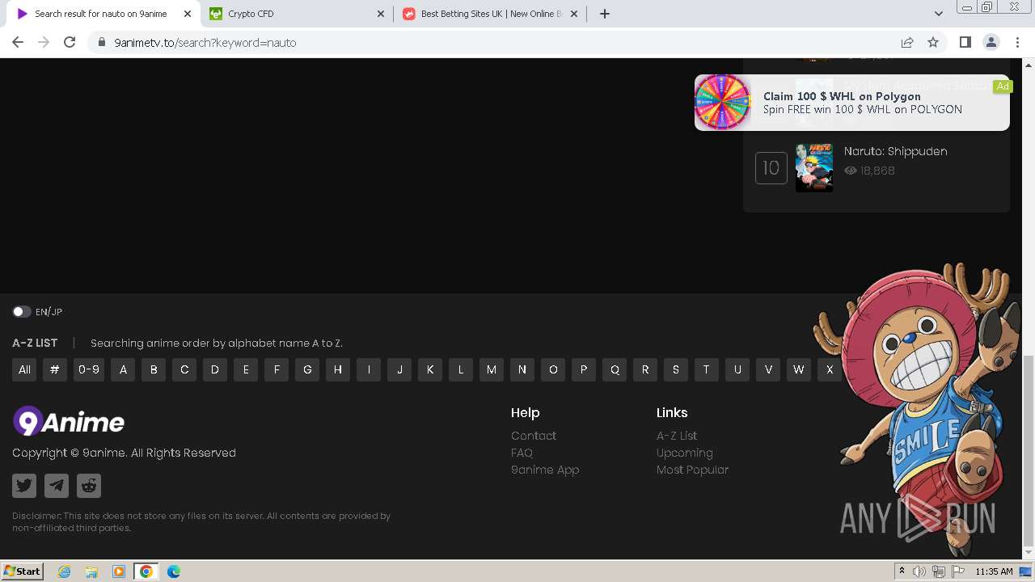Open File Explorer from taskbar
This screenshot has width=1035, height=582.
tap(91, 571)
